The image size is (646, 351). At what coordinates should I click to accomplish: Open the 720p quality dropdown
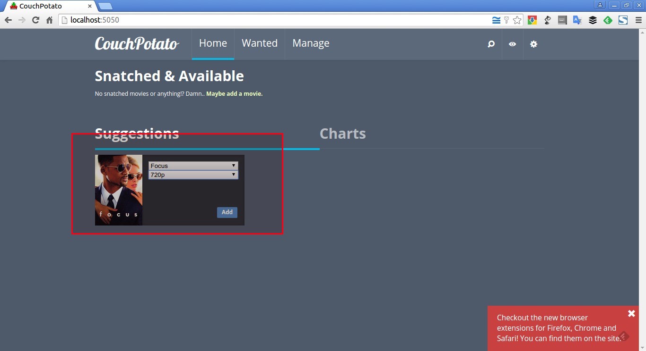click(193, 175)
